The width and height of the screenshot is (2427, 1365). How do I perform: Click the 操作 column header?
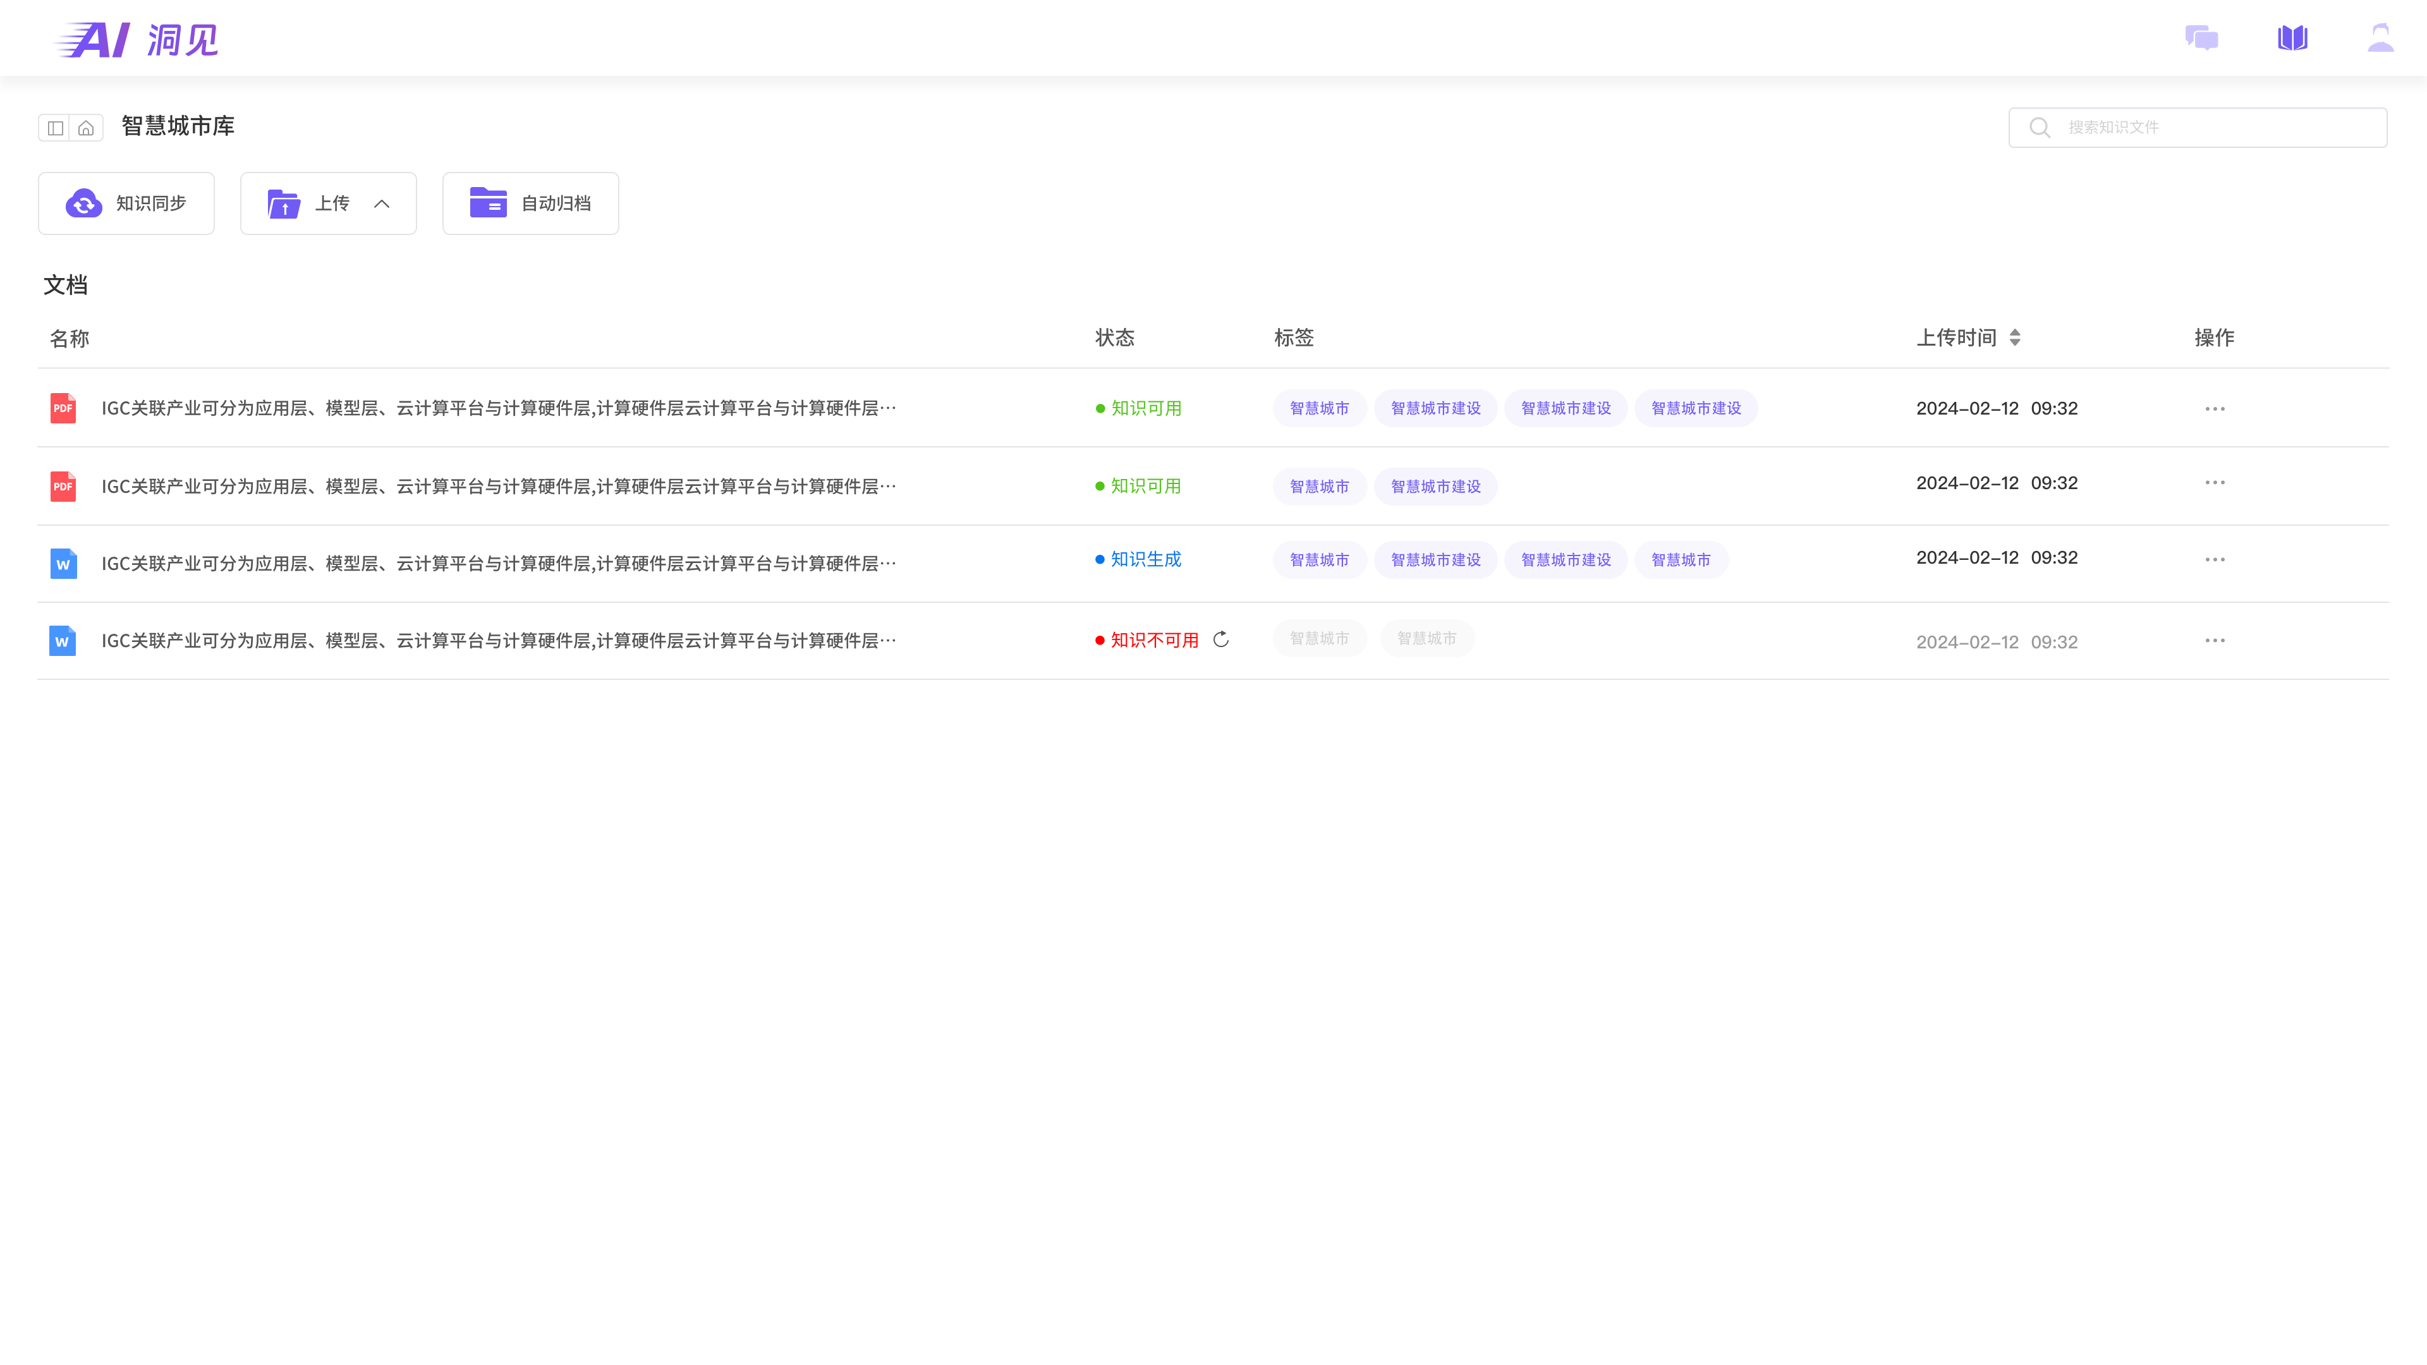click(2214, 337)
